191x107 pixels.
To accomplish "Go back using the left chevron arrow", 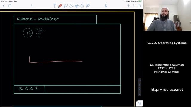I will (x=4, y=6).
